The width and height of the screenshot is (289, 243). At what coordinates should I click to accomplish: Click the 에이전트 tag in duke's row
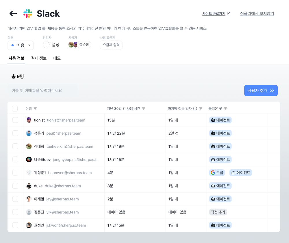221,186
